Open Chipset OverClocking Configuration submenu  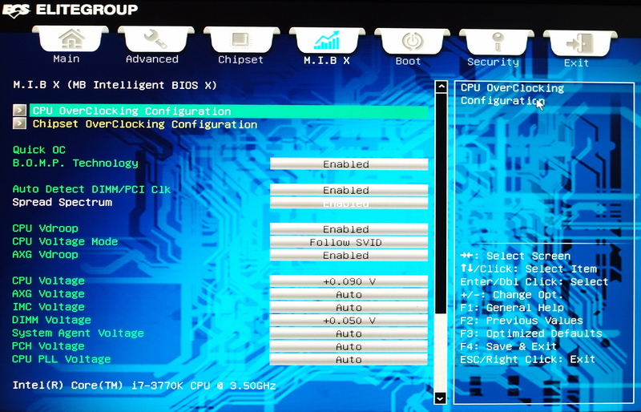[145, 124]
